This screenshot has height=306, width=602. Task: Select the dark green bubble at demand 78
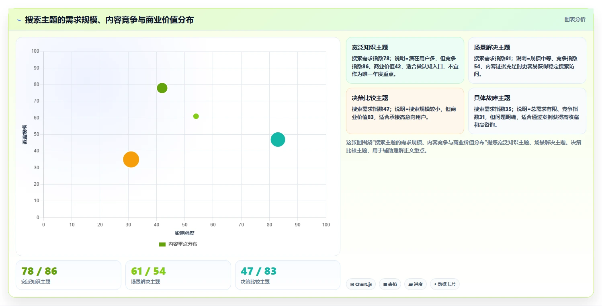[x=162, y=88]
